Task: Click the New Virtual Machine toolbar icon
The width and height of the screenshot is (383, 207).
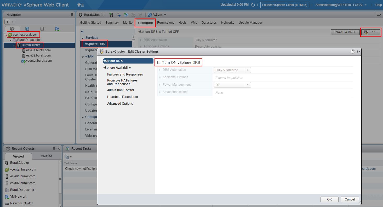Action: point(126,15)
